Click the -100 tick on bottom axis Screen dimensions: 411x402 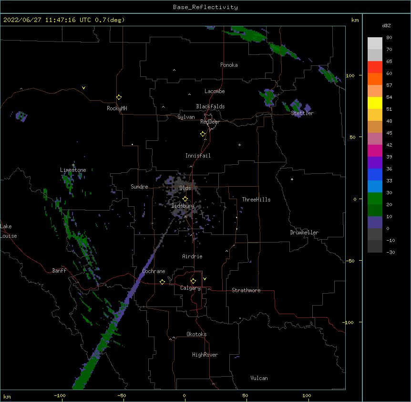60,395
